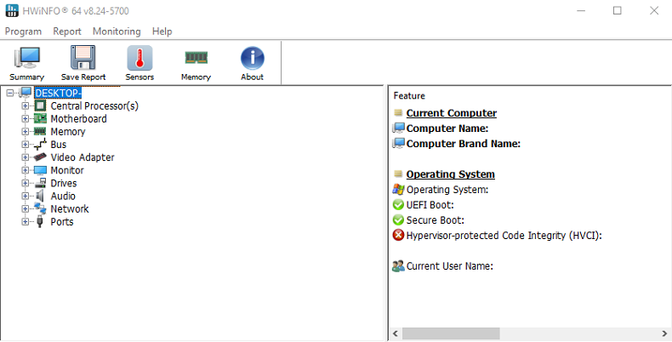The height and width of the screenshot is (342, 672).
Task: Open the Summary toolbar icon
Action: pyautogui.click(x=27, y=58)
